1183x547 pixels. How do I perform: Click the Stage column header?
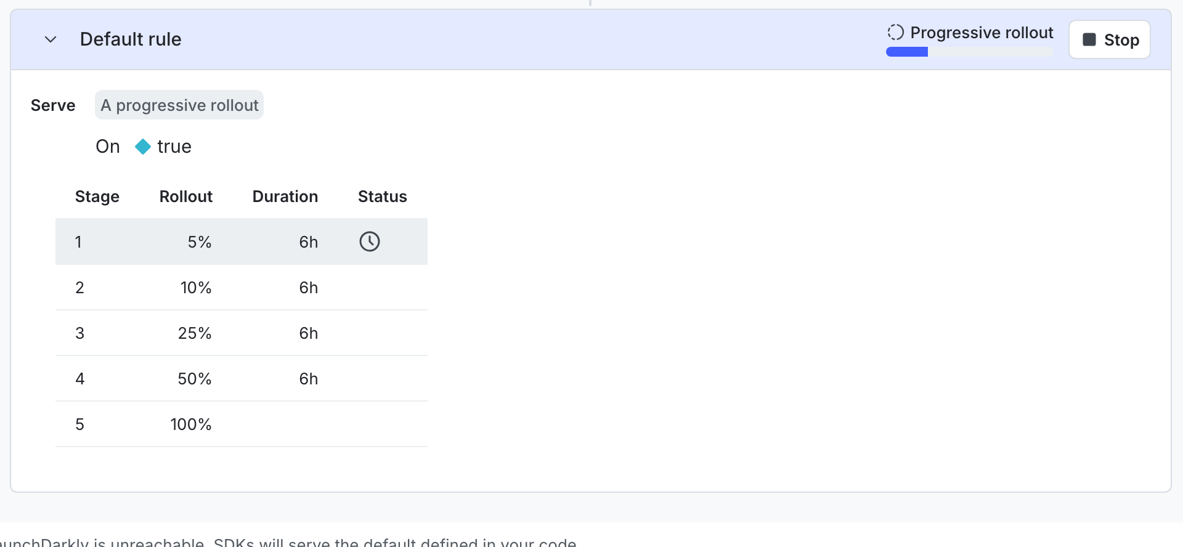click(97, 197)
